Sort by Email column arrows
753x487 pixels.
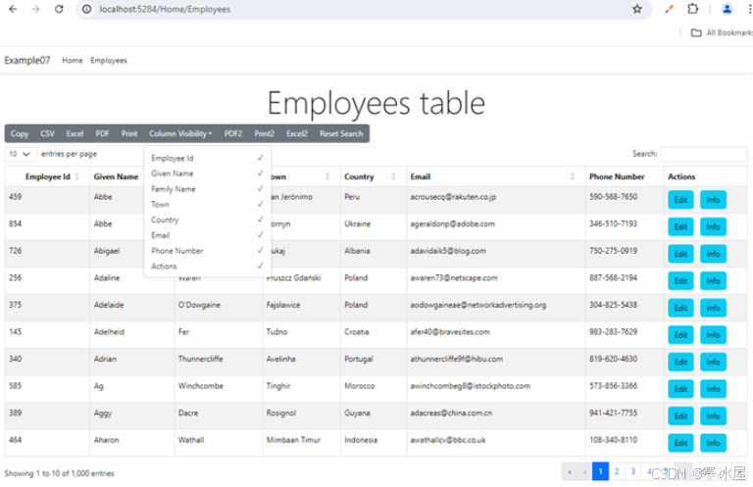(573, 176)
